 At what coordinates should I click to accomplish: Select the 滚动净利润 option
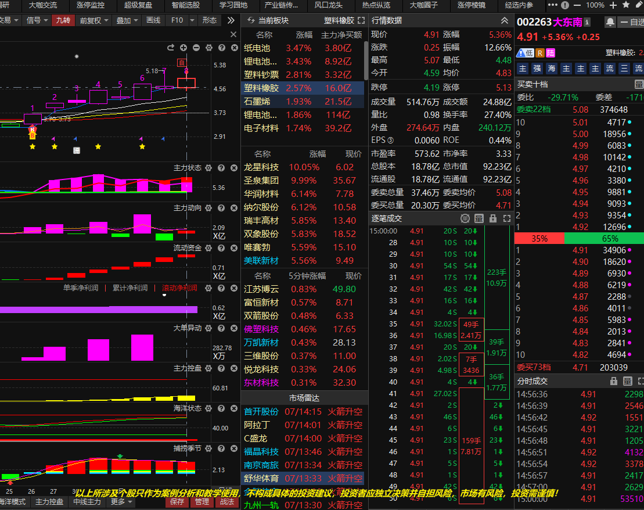click(x=179, y=288)
